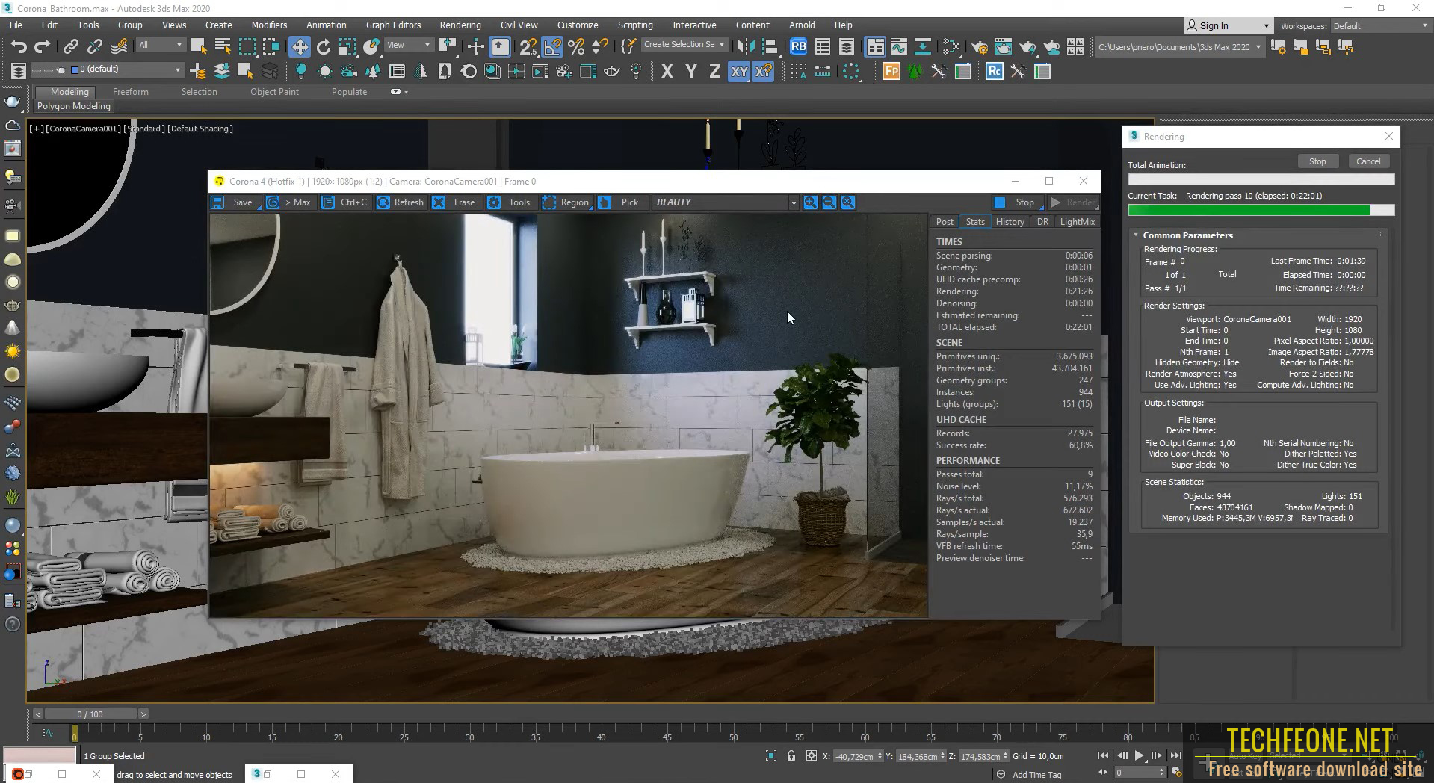Open the Rendering menu

click(460, 25)
